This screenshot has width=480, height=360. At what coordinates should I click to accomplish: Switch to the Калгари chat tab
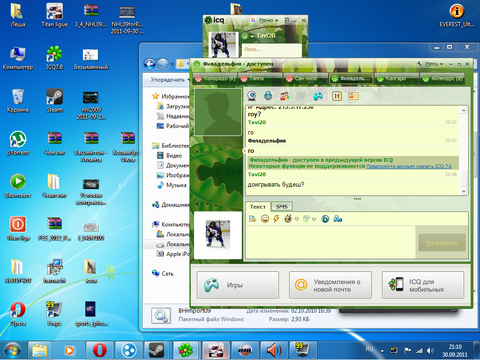pos(397,79)
